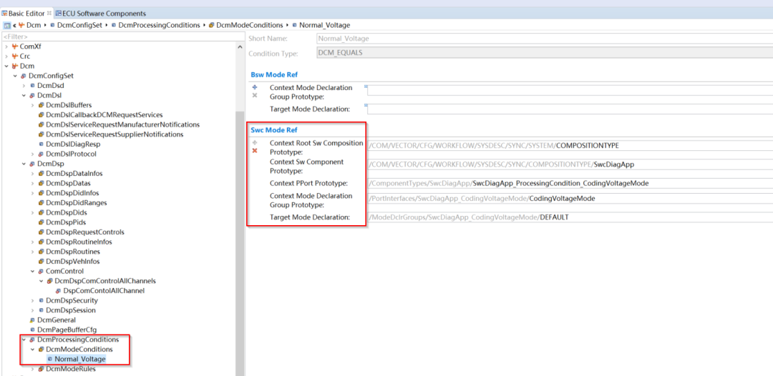Select the Normal_Voltage tree item

pyautogui.click(x=80, y=360)
